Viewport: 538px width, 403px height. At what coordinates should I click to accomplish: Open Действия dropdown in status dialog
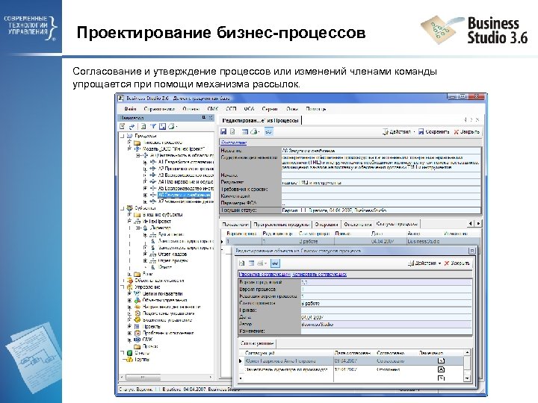[424, 263]
